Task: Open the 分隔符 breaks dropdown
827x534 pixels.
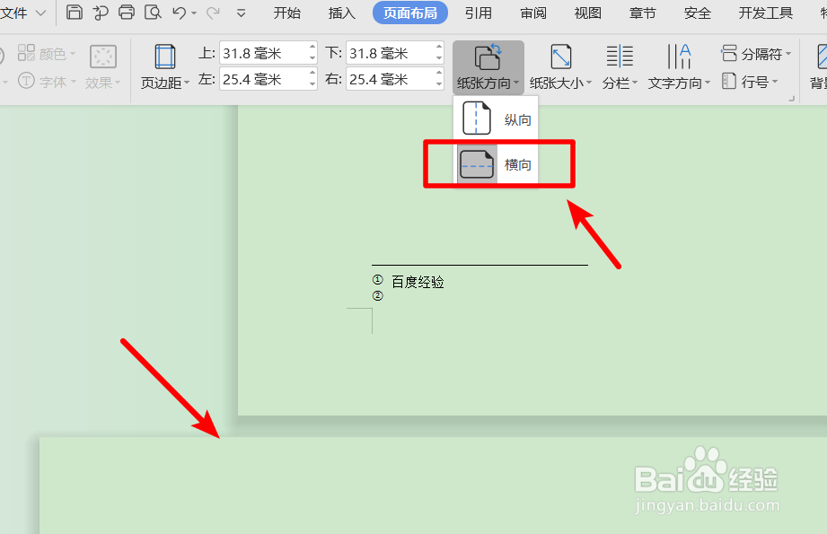Action: [756, 53]
